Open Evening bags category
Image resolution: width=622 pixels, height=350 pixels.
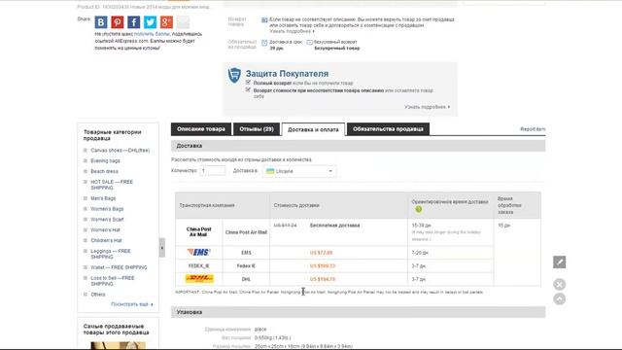point(105,161)
